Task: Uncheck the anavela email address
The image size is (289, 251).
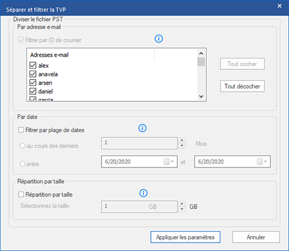Action: click(33, 74)
